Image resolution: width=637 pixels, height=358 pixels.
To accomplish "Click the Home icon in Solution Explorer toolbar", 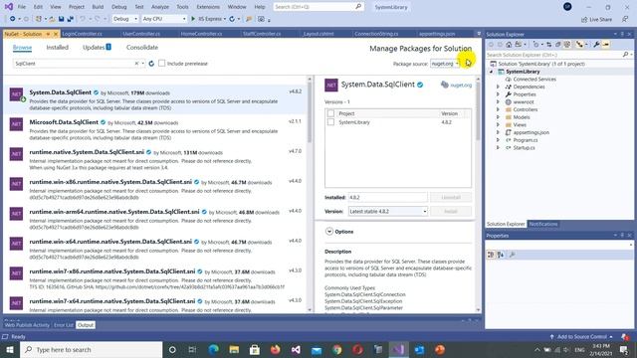I will pyautogui.click(x=509, y=45).
